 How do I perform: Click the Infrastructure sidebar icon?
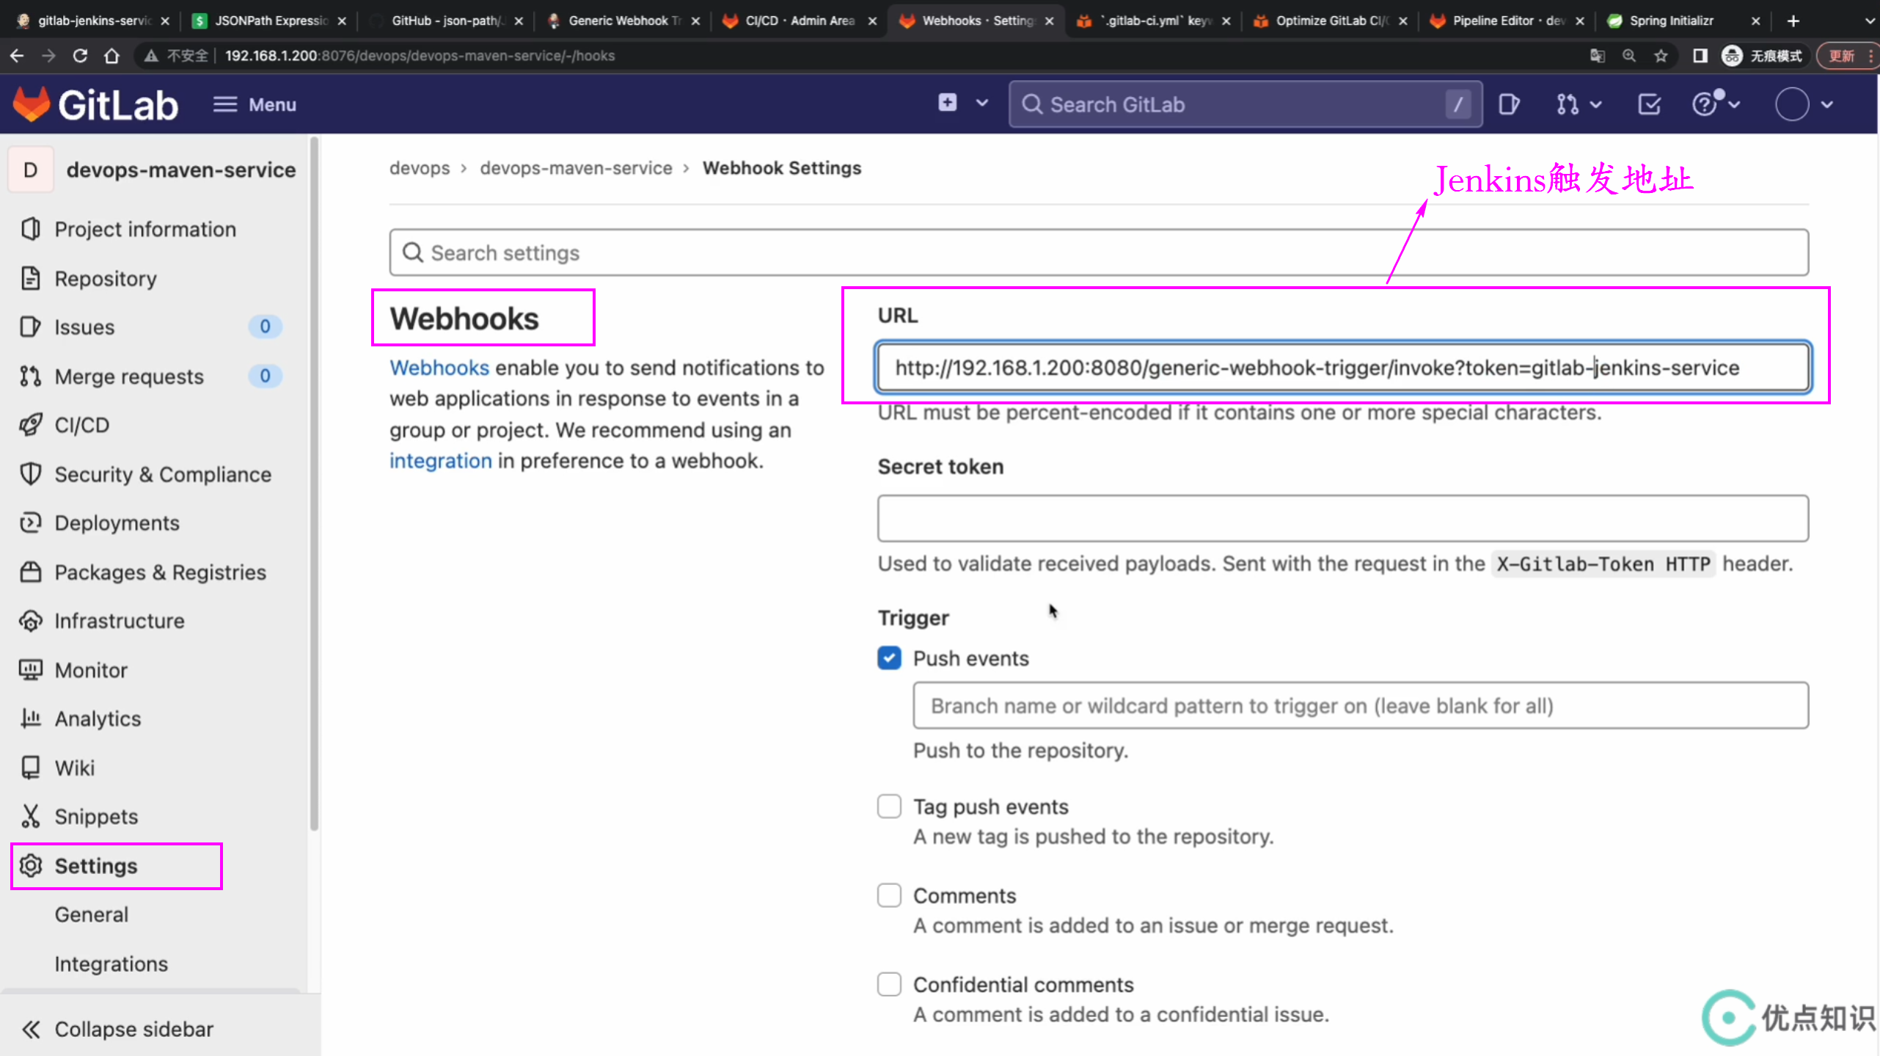coord(30,621)
